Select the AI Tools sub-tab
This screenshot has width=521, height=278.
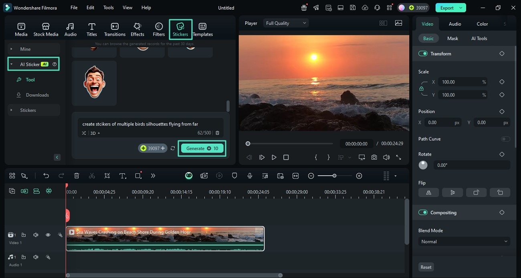pyautogui.click(x=479, y=39)
